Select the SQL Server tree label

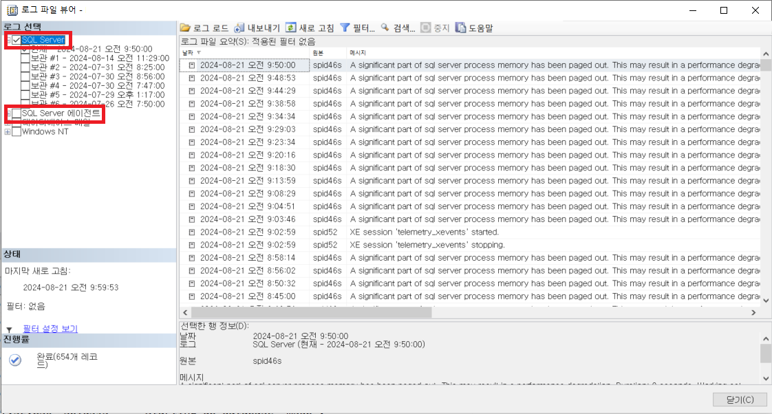click(43, 40)
